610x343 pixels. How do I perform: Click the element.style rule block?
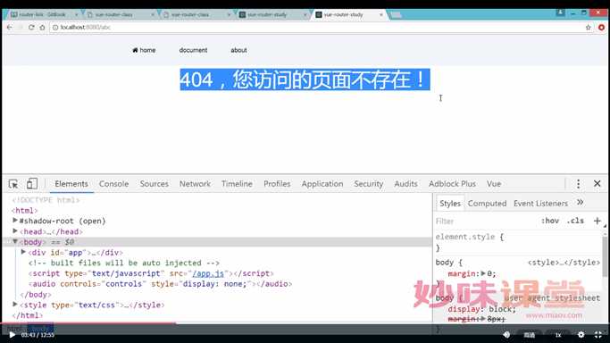470,242
